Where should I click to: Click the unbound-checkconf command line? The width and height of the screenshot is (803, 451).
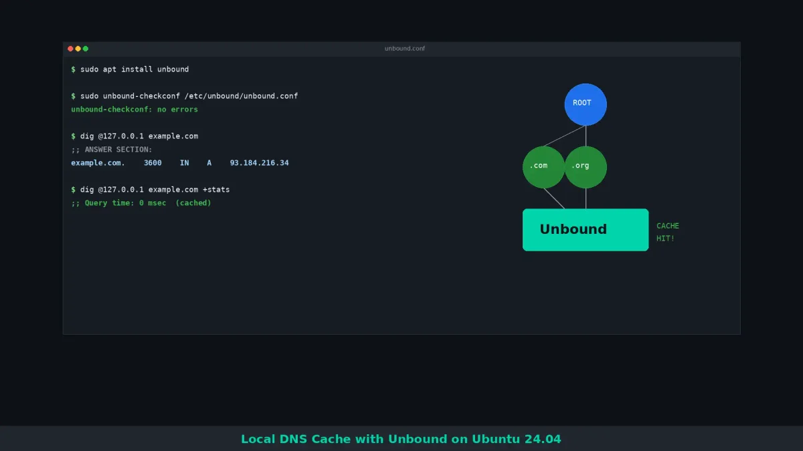click(185, 96)
